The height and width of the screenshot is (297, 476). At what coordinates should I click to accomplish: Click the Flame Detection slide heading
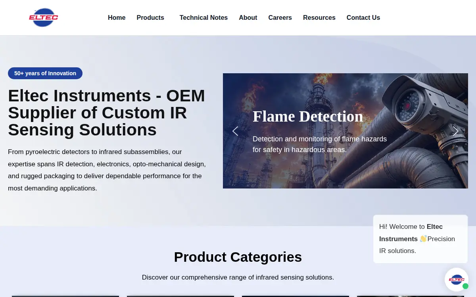(308, 116)
